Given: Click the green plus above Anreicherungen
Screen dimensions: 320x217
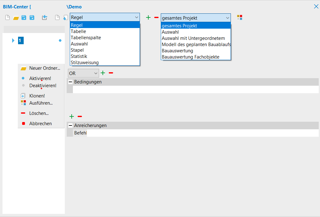Looking at the screenshot, I should pos(72,116).
